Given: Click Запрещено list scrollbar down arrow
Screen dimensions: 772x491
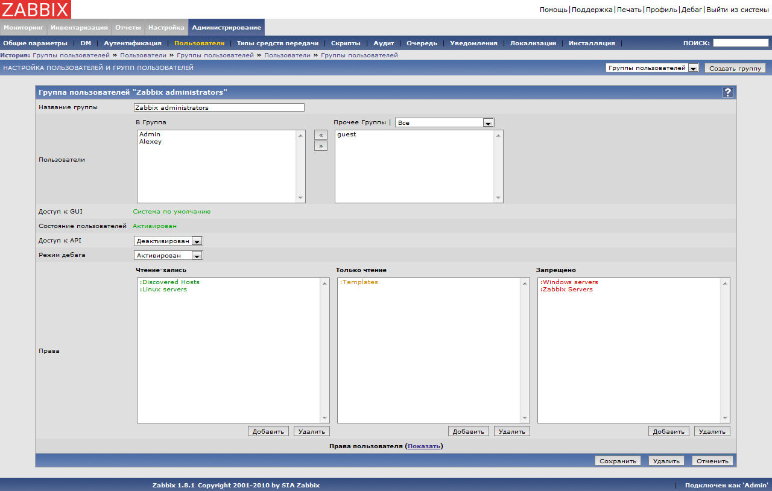Looking at the screenshot, I should [x=725, y=418].
